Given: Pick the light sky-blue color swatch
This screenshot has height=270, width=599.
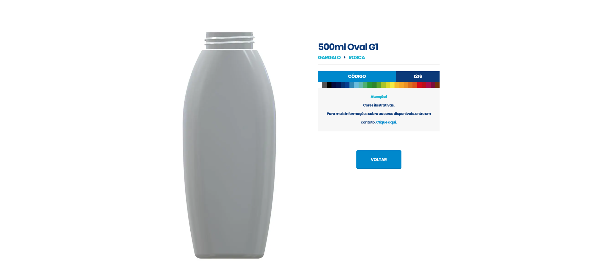Looking at the screenshot, I should (356, 85).
